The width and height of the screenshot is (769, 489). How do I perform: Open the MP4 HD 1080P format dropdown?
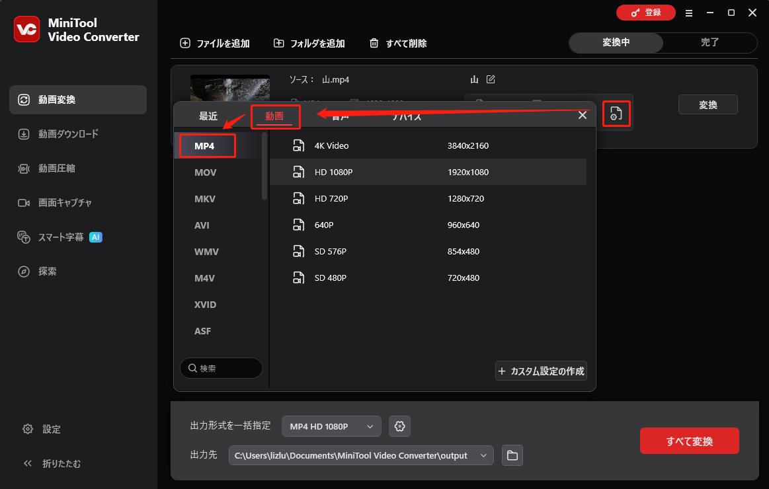coord(331,426)
